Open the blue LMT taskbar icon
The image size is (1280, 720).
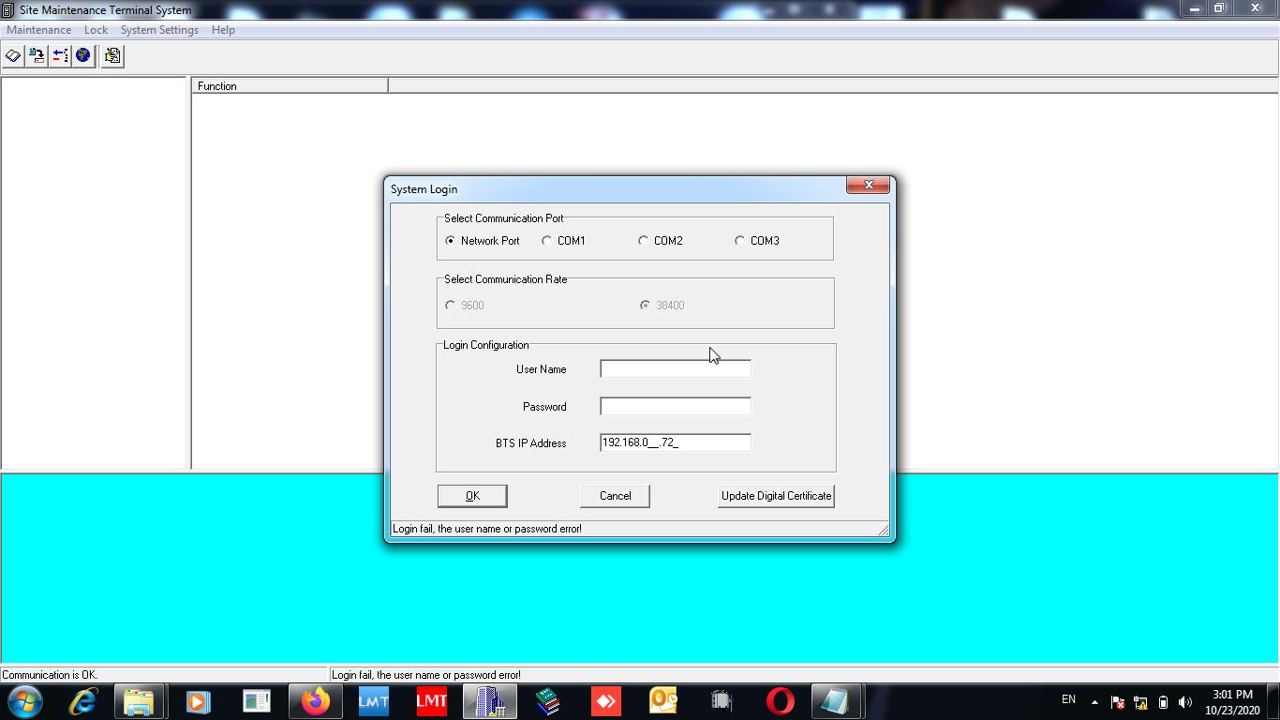point(374,701)
